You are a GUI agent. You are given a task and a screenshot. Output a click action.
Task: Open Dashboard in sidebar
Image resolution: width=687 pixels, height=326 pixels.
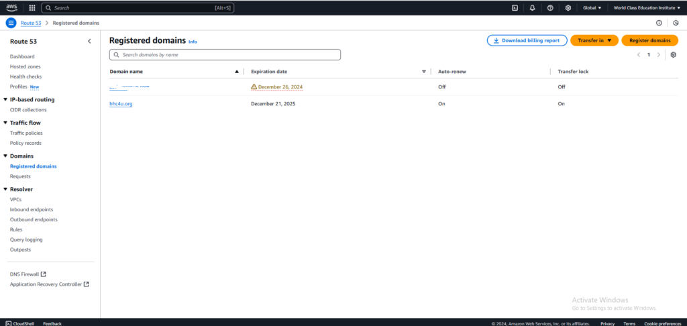click(22, 56)
